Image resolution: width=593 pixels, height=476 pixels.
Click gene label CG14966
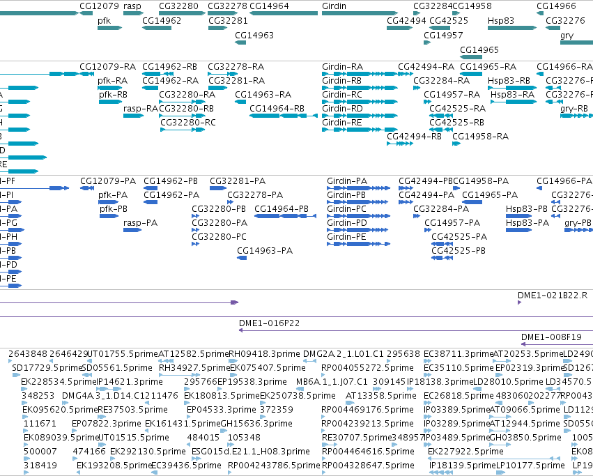click(556, 6)
